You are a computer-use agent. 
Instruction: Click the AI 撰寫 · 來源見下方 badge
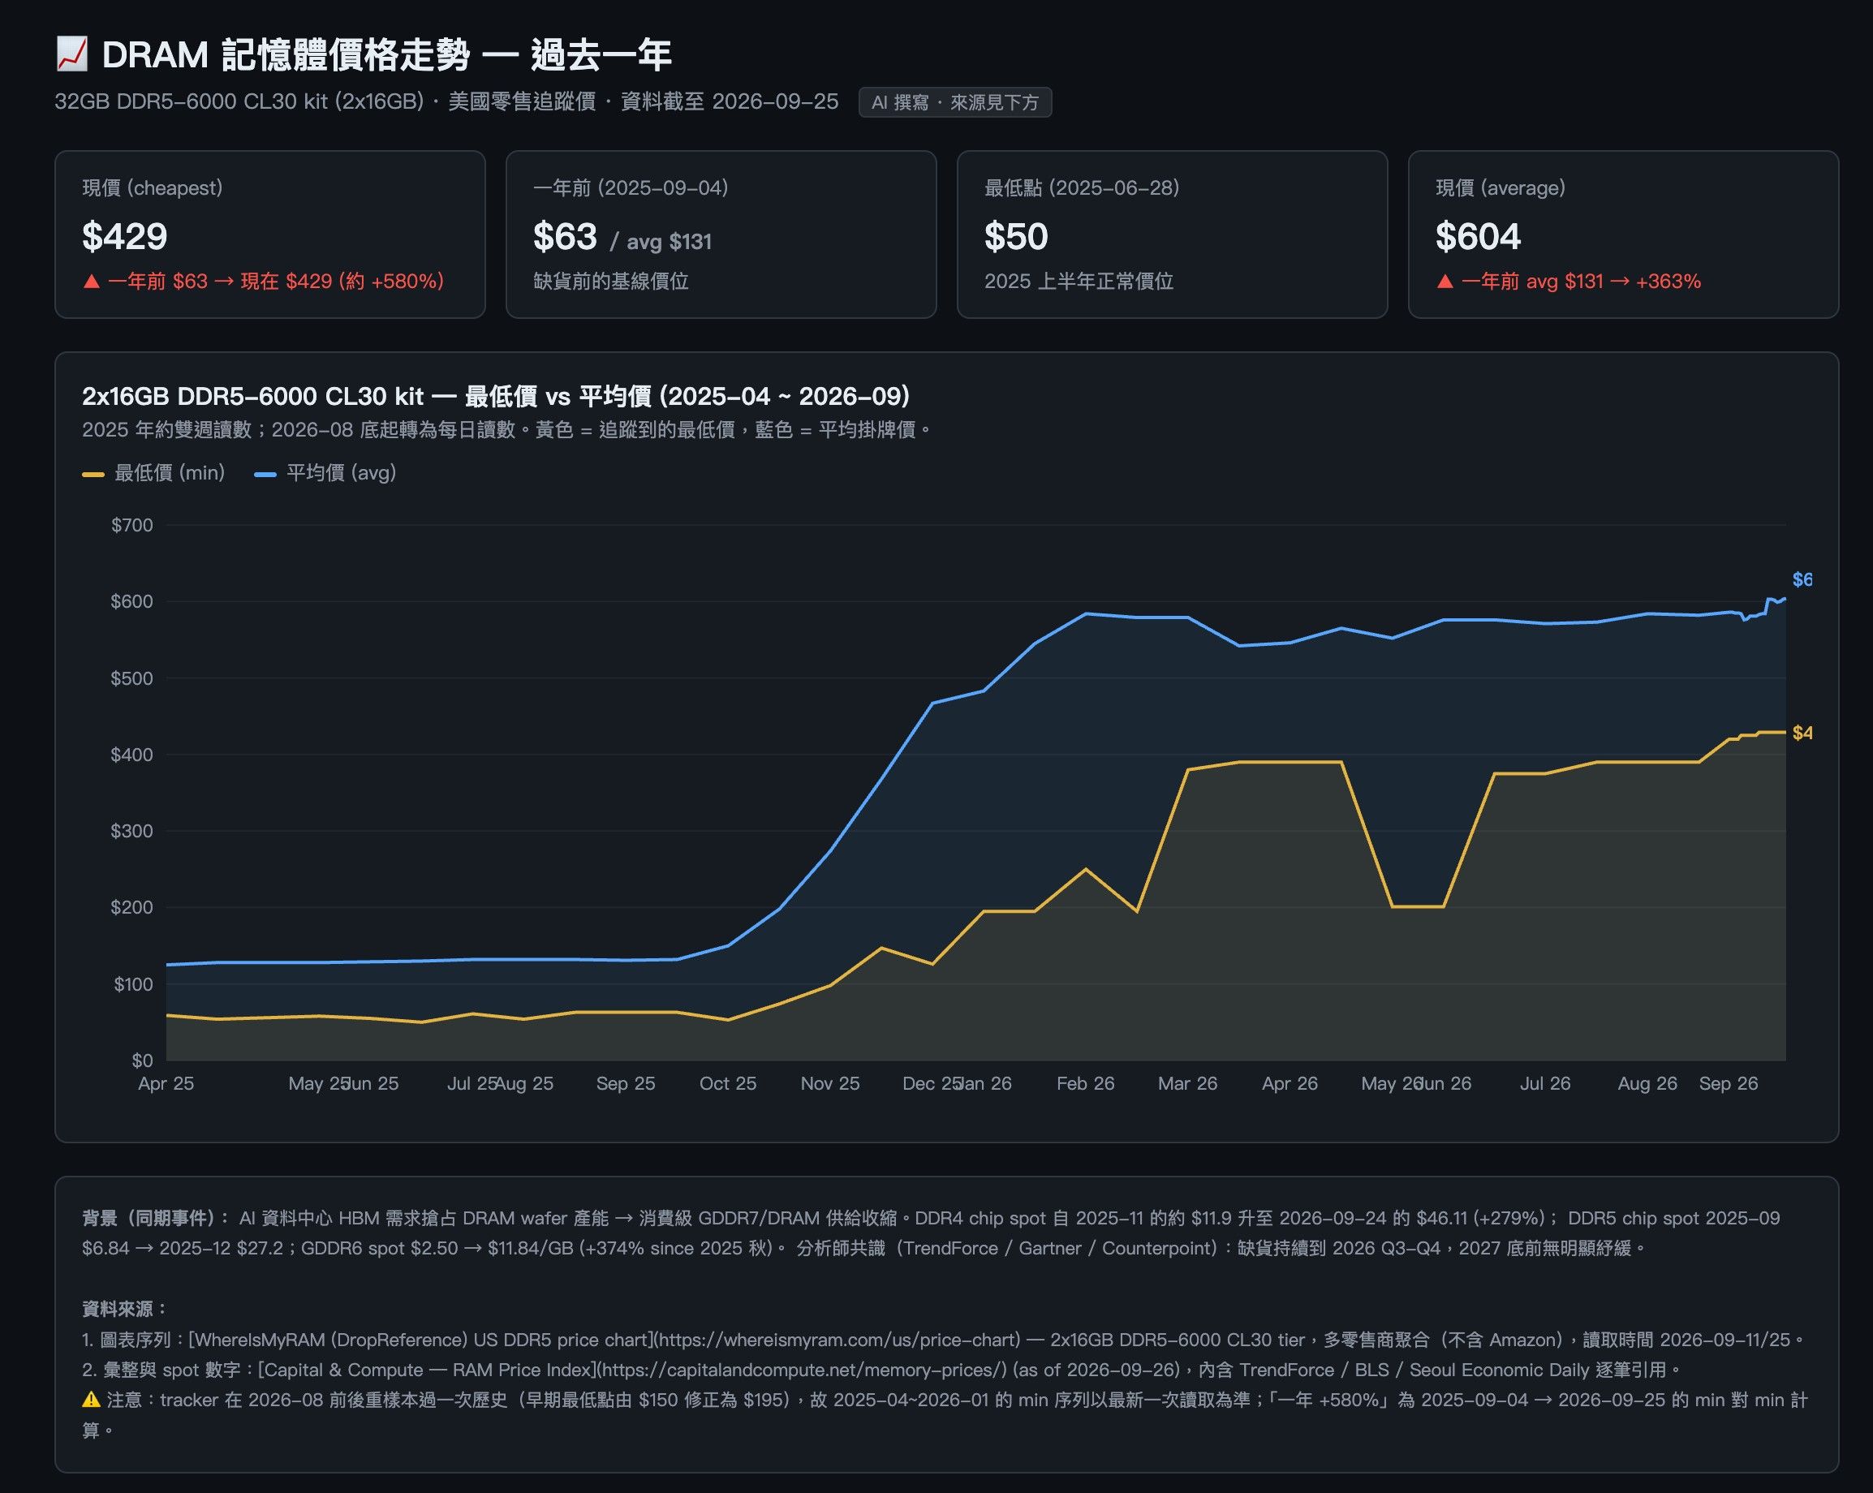click(954, 102)
